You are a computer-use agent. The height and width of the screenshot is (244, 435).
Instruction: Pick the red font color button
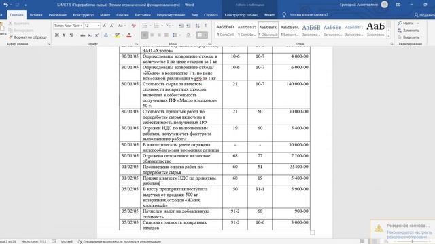(129, 35)
